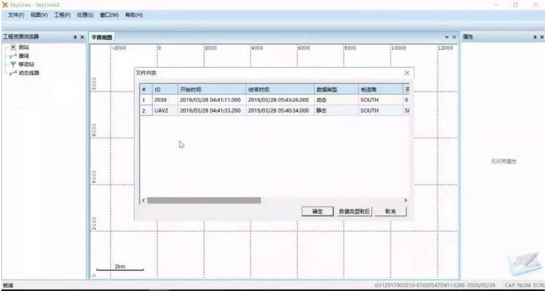Image resolution: width=545 pixels, height=291 pixels.
Task: Switch to the 平面视图 tab
Action: coord(101,37)
